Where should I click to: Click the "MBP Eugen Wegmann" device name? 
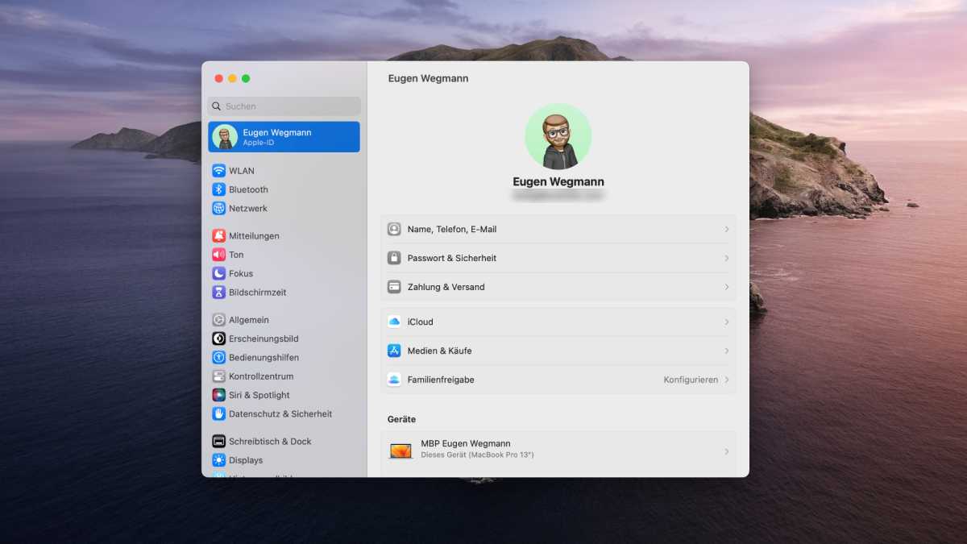click(466, 444)
